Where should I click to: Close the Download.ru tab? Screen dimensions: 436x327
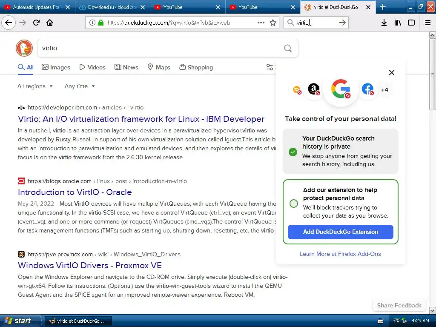coord(143,7)
